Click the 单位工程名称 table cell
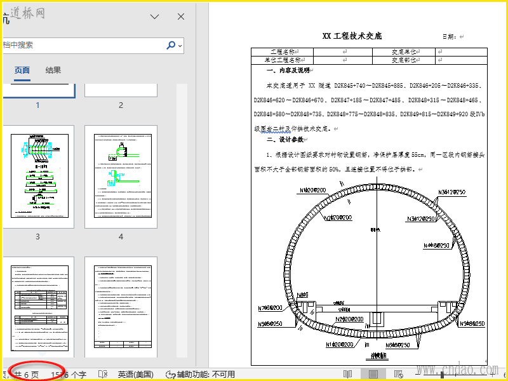Image resolution: width=508 pixels, height=381 pixels. [282, 60]
